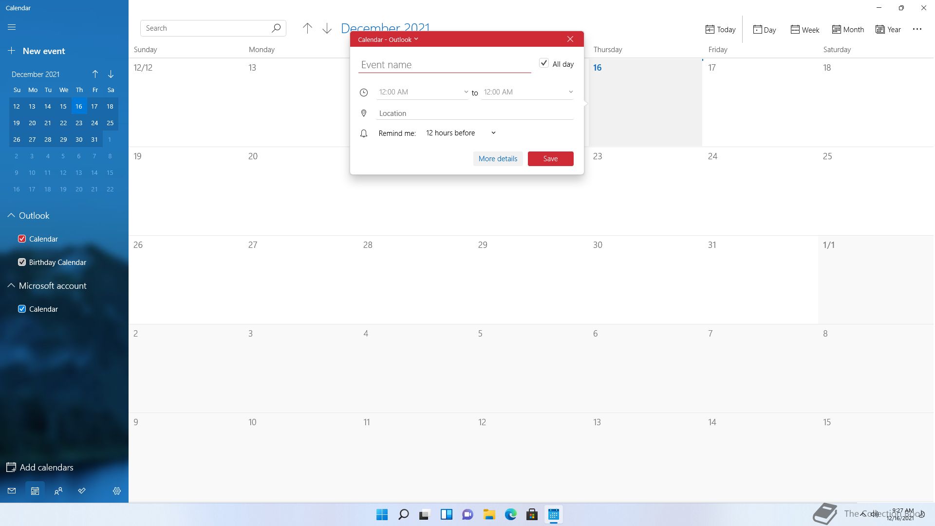Open File Explorer from taskbar

[489, 514]
